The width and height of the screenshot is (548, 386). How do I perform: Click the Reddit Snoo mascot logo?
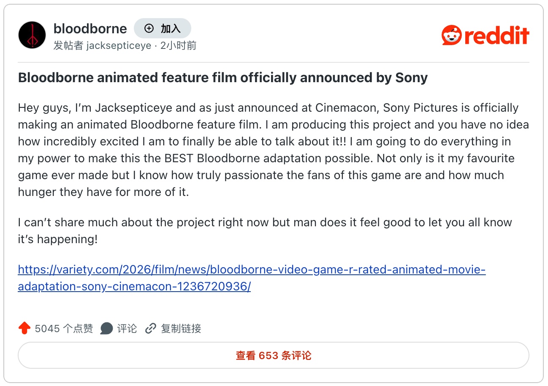coord(451,35)
